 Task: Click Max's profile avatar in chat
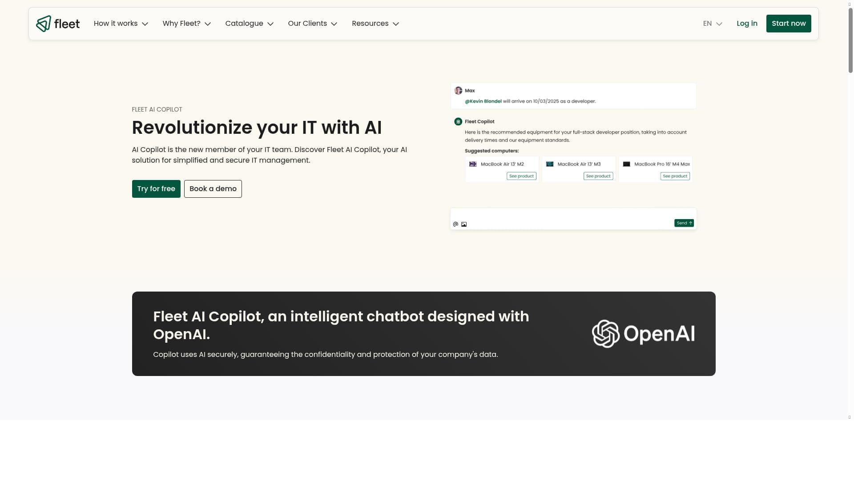tap(458, 91)
